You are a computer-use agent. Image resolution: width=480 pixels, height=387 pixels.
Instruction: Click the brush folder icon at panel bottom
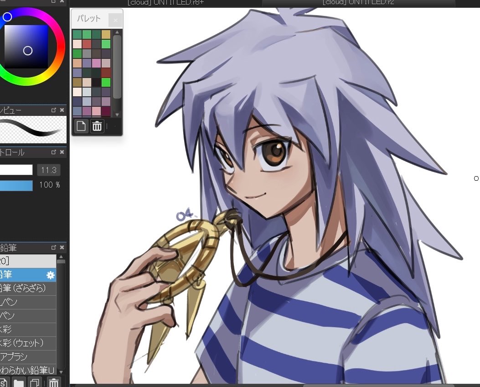(x=19, y=383)
